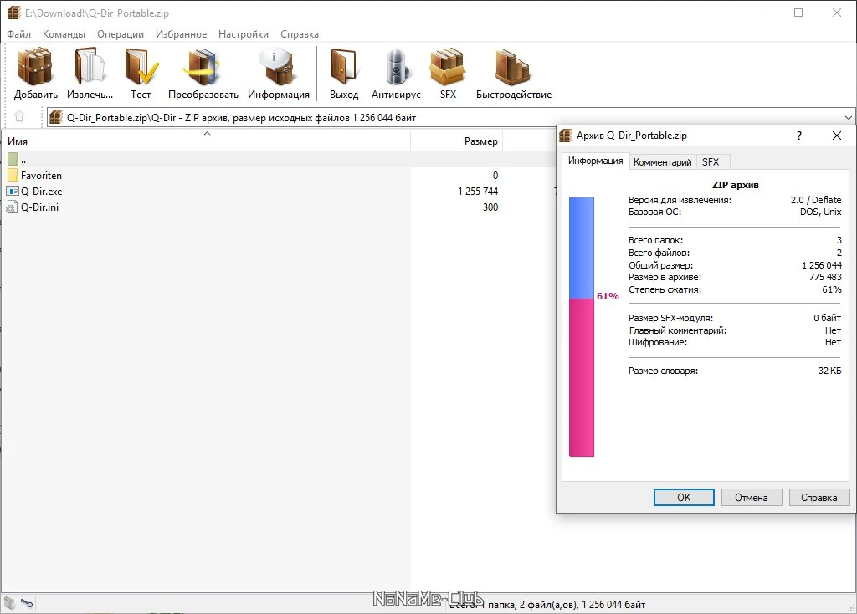
Task: Expand the address bar dropdown
Action: (848, 117)
